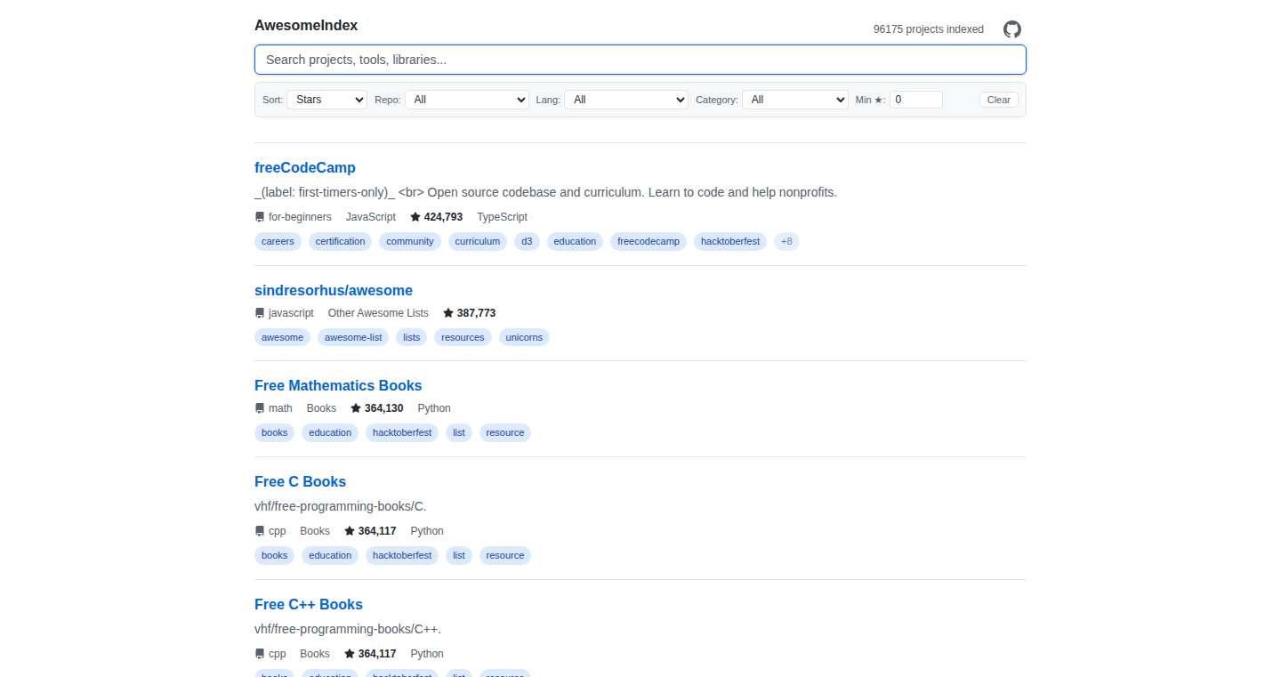Open the Sort dropdown set to Stars
Viewport: 1281px width, 677px height.
click(x=326, y=100)
